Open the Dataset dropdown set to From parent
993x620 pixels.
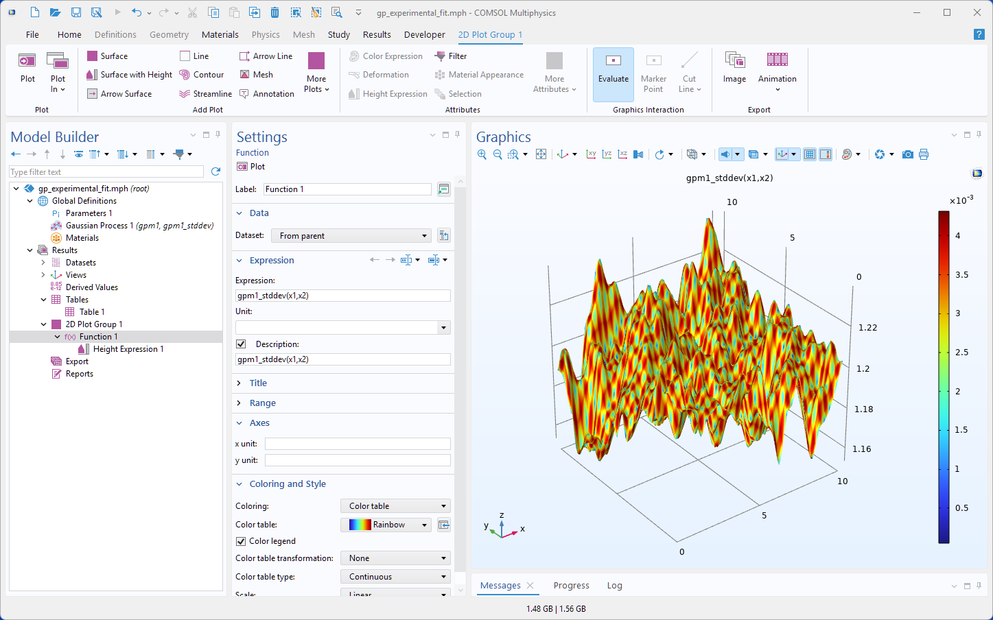coord(351,236)
